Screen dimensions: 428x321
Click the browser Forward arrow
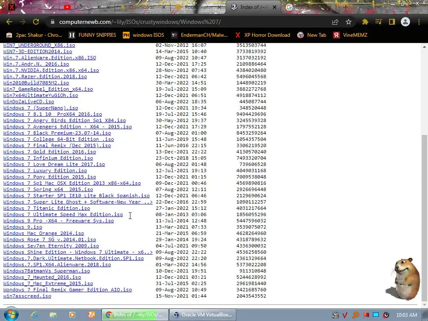[23, 22]
